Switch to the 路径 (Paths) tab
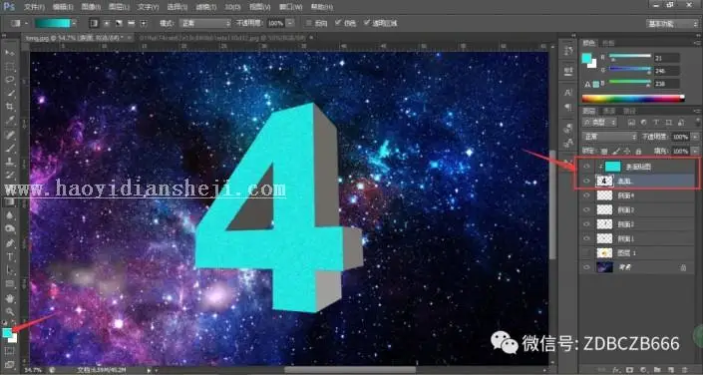This screenshot has height=375, width=703. [629, 111]
